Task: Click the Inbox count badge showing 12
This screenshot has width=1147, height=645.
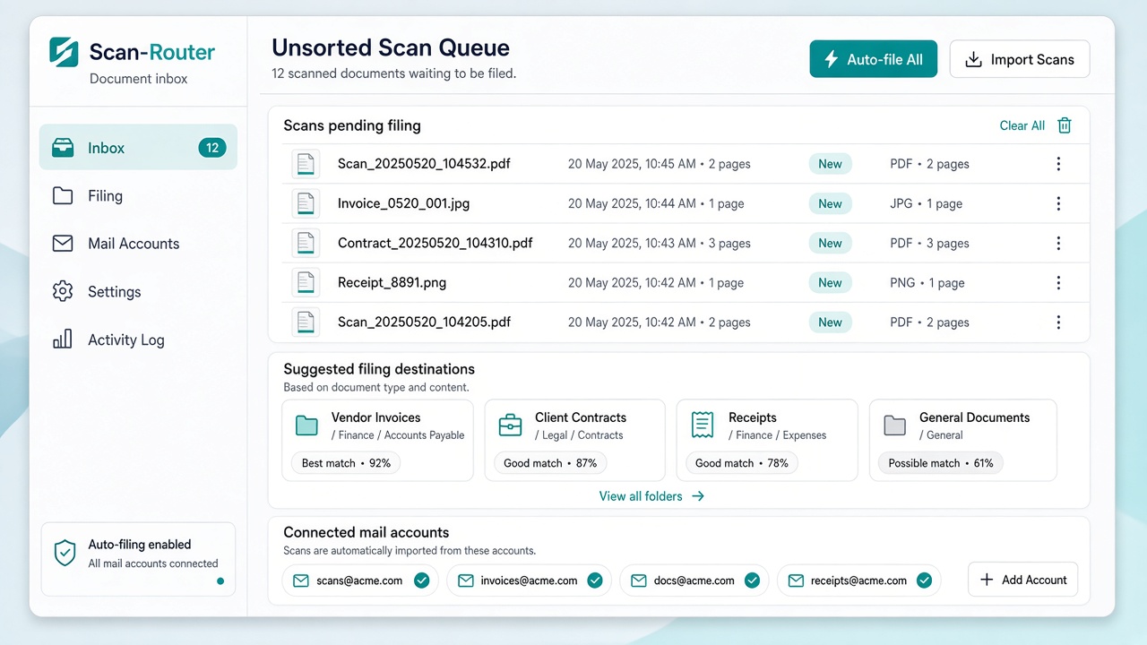Action: [x=212, y=148]
